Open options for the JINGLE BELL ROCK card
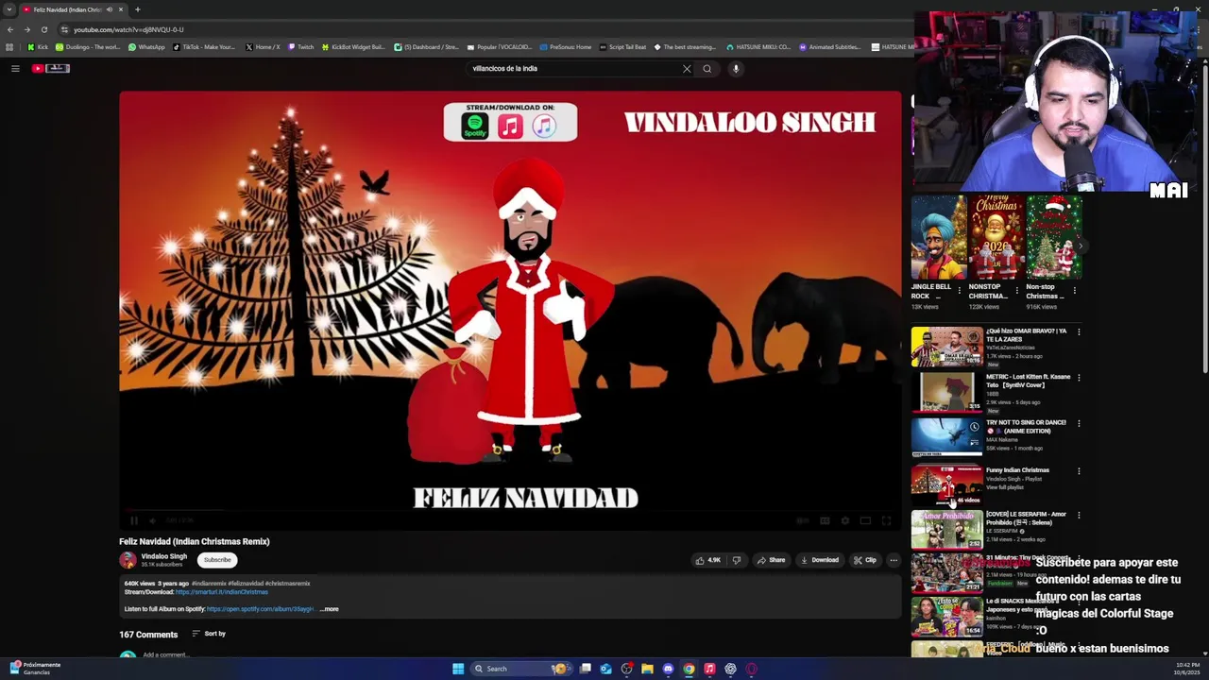1209x680 pixels. (959, 291)
